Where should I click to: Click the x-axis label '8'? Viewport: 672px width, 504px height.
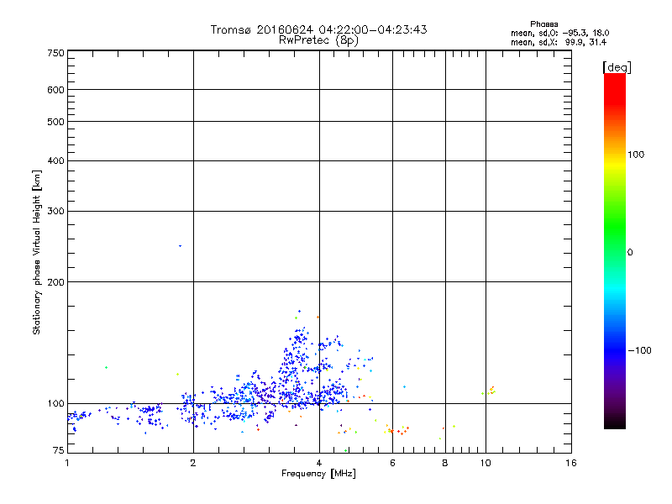[x=445, y=463]
